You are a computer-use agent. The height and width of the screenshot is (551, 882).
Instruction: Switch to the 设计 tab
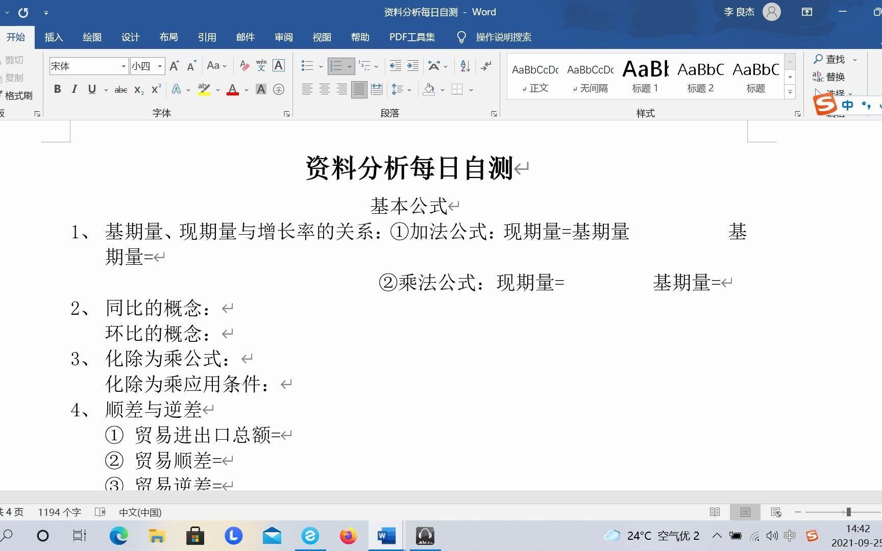coord(130,37)
